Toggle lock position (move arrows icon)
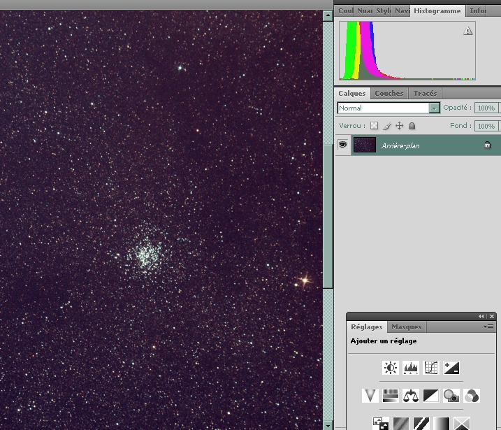Screen dimensions: 501x430 [400, 126]
